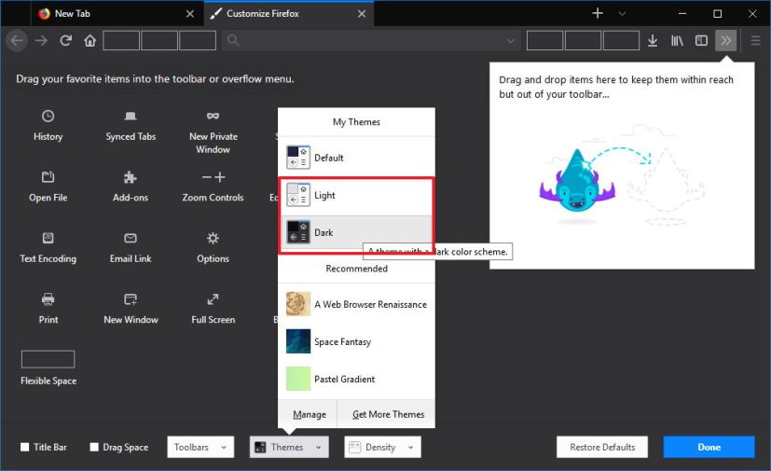Click the new tab plus button
This screenshot has height=471, width=771.
click(x=598, y=13)
